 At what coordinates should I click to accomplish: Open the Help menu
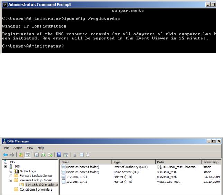41,148
